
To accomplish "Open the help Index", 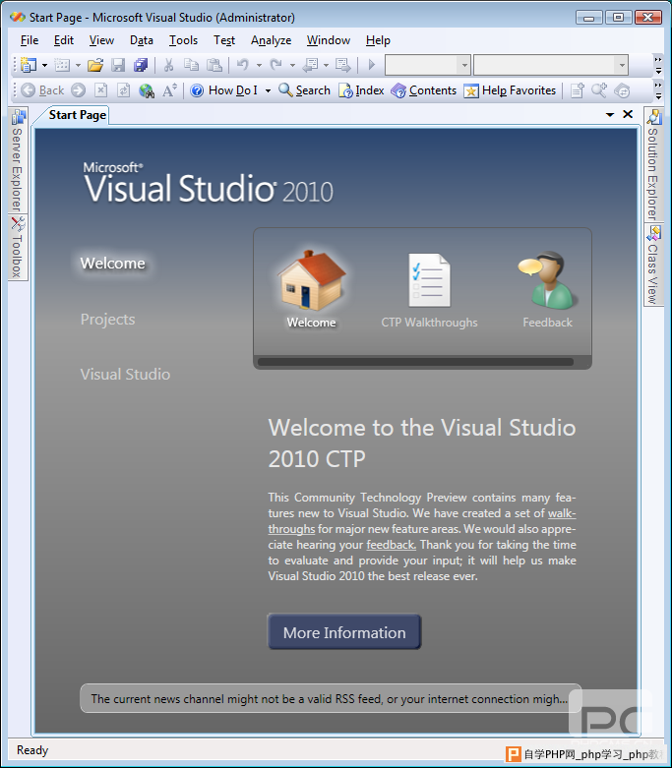I will pyautogui.click(x=361, y=90).
